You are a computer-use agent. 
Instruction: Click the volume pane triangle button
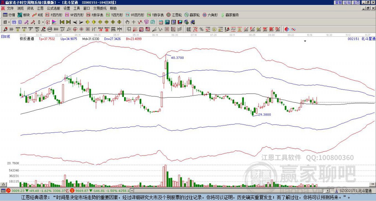point(3,184)
